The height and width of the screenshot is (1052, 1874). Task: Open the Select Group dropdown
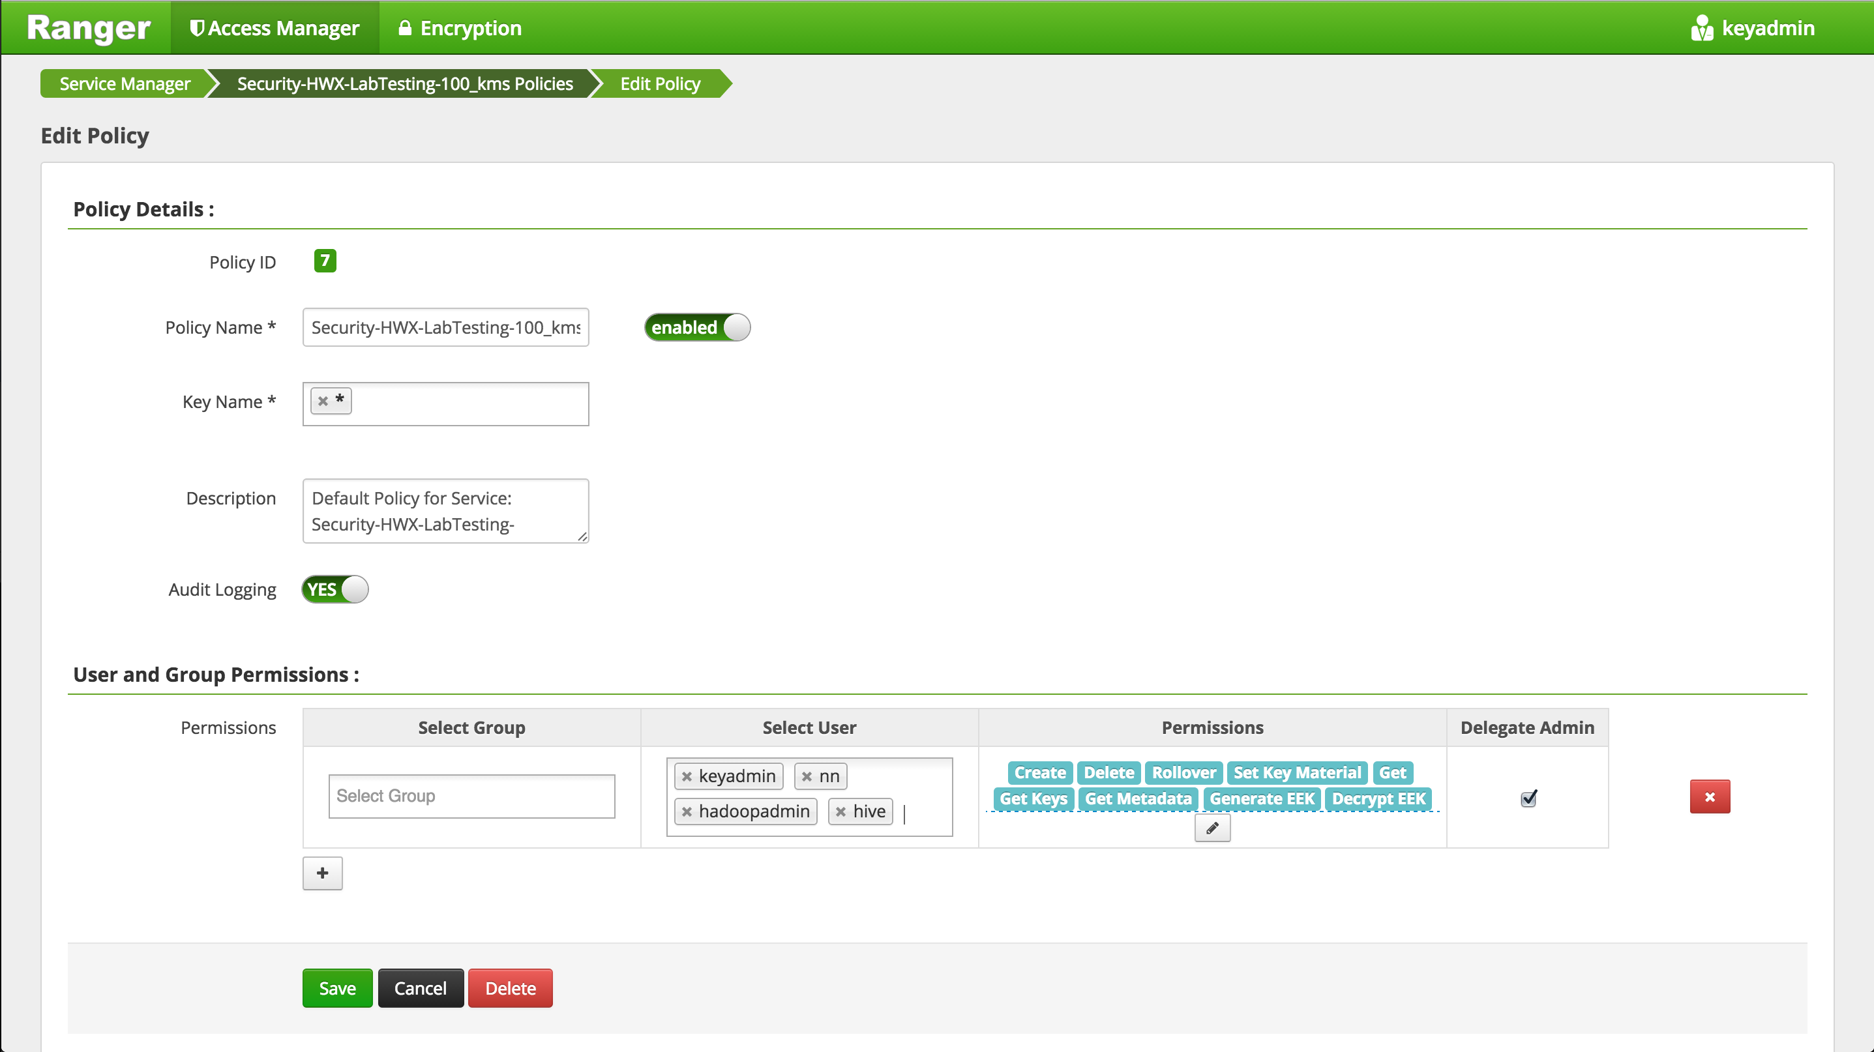[471, 796]
